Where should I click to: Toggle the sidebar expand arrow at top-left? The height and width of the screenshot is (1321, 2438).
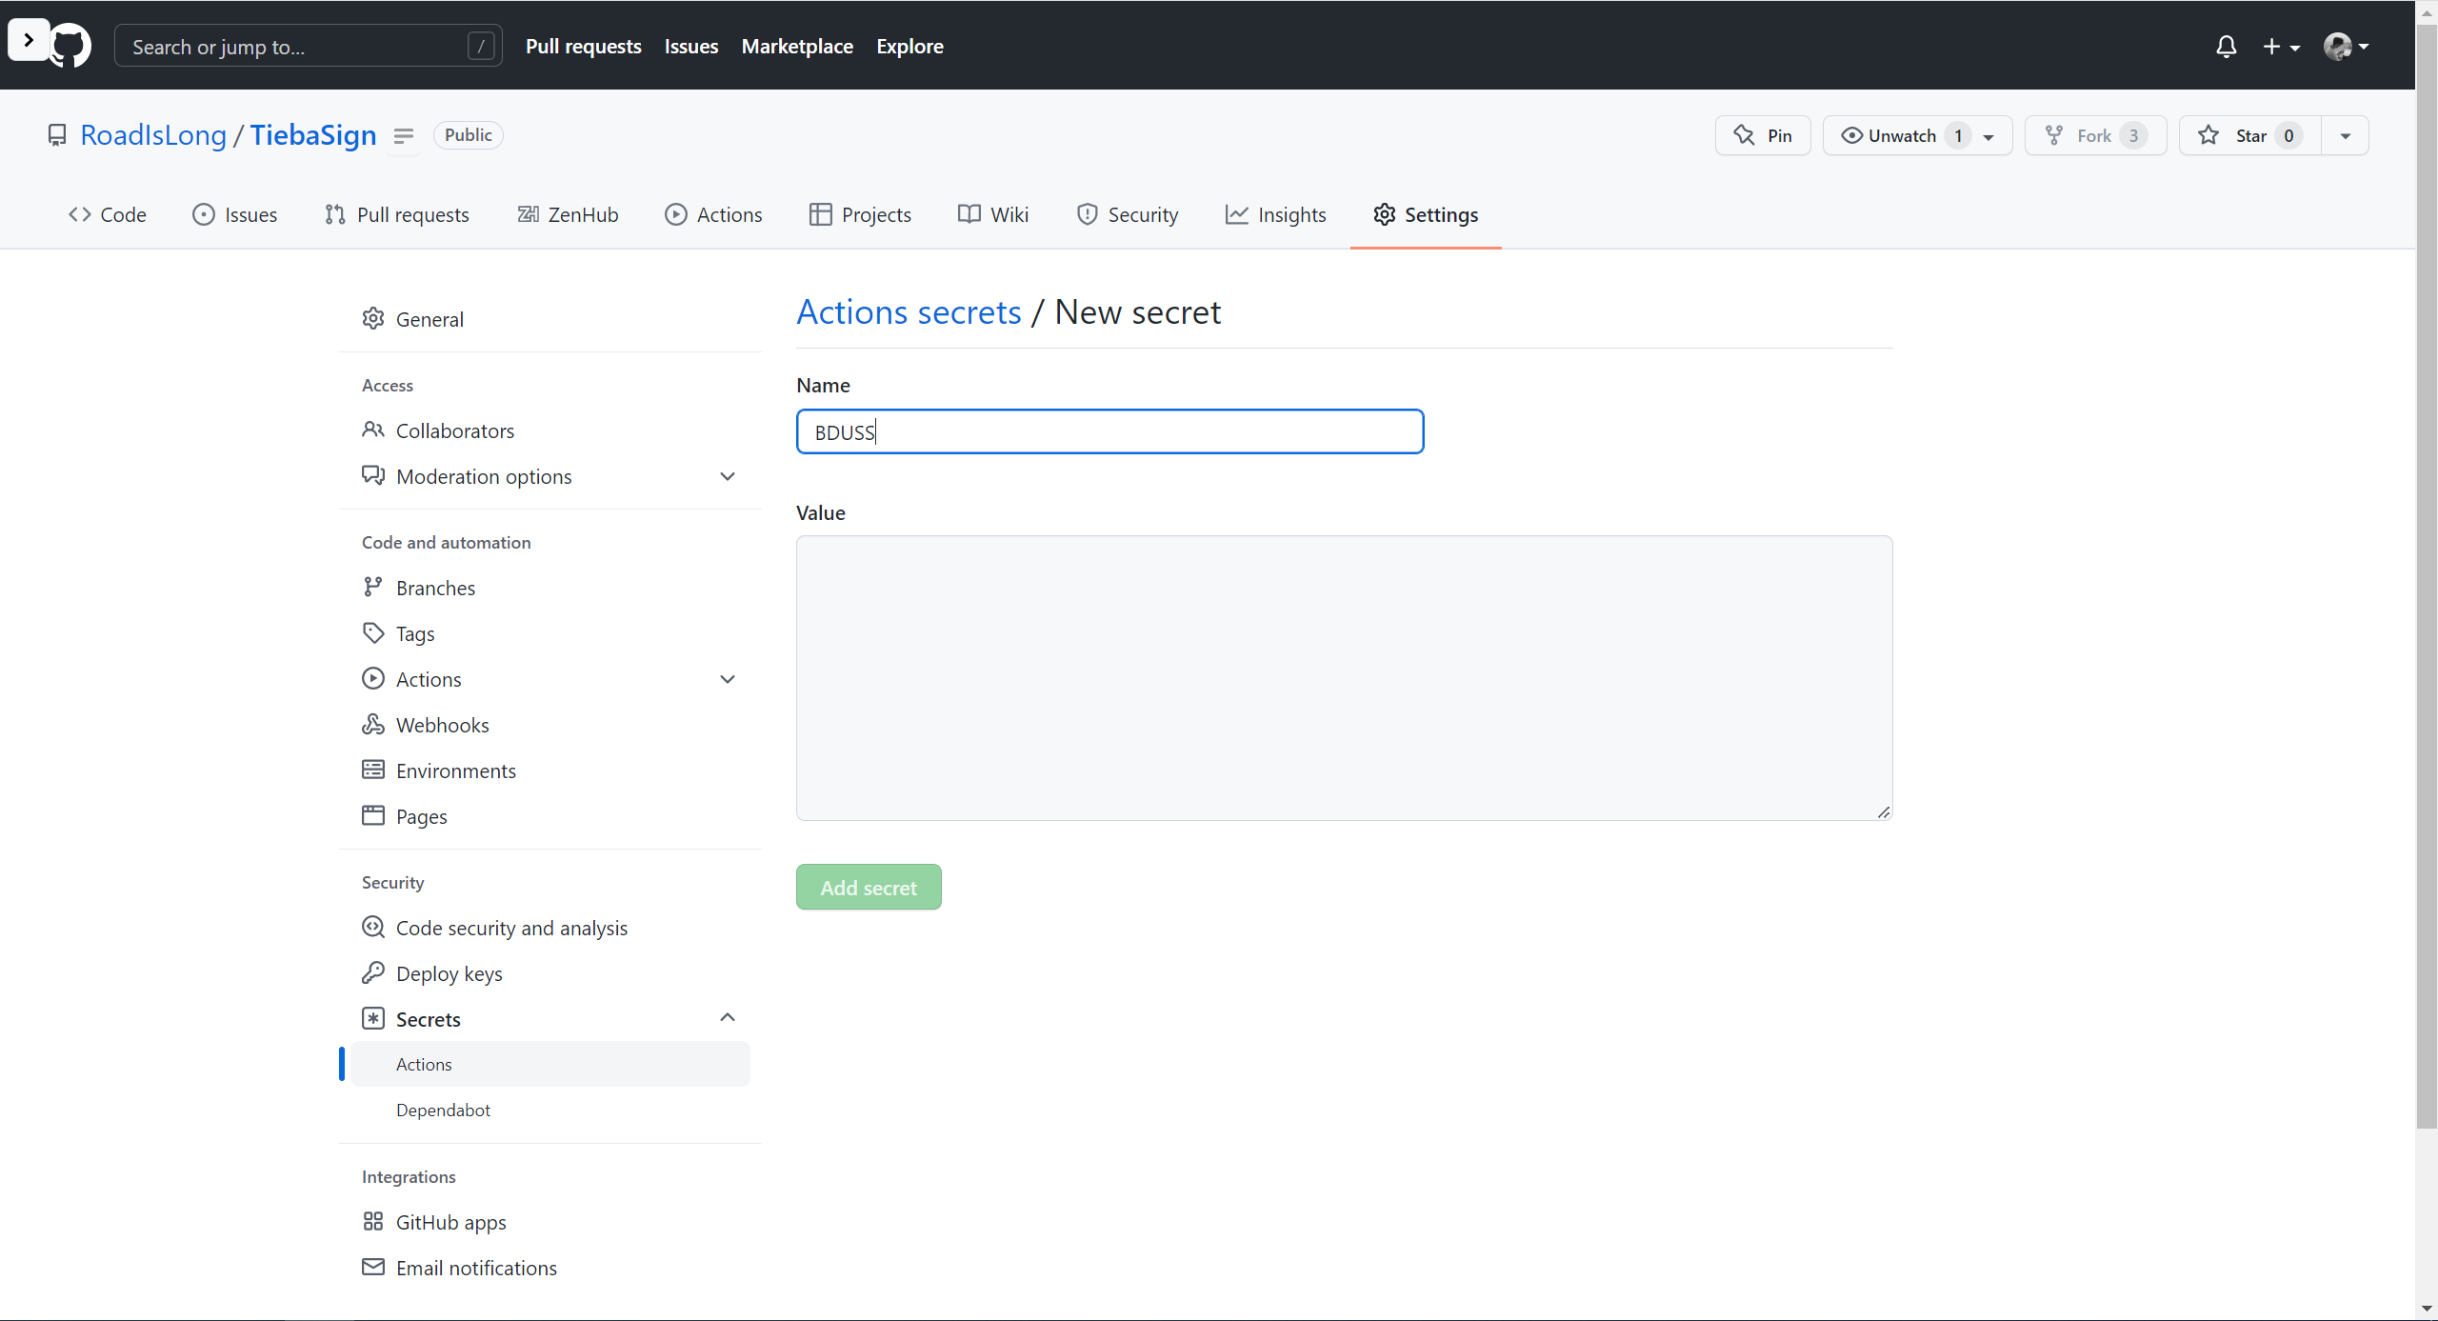[x=29, y=40]
